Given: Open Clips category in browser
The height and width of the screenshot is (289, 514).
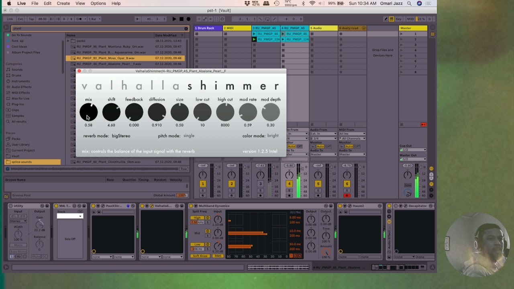Looking at the screenshot, I should point(15,110).
